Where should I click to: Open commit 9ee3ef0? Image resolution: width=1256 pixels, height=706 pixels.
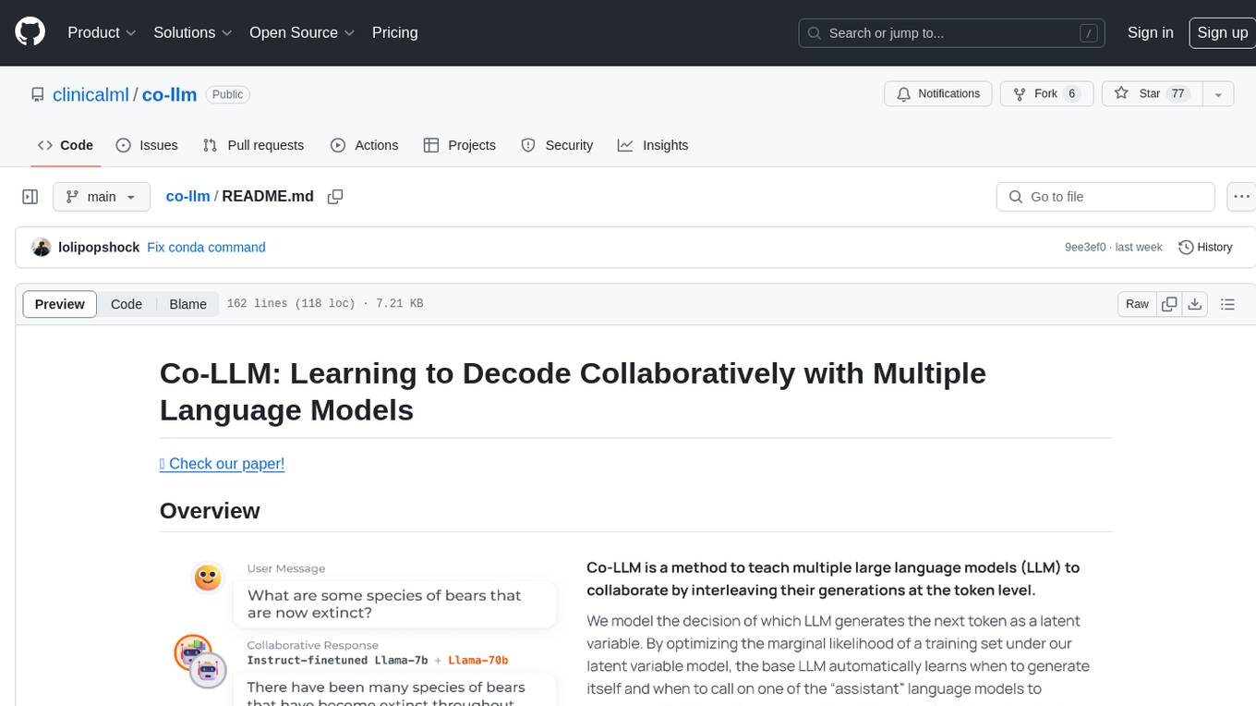1085,248
